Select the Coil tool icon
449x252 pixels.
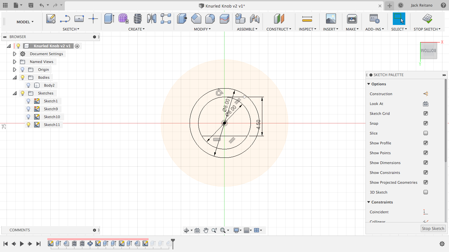138,19
